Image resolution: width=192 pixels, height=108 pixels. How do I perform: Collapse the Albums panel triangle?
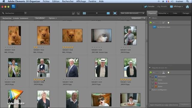[150, 18]
